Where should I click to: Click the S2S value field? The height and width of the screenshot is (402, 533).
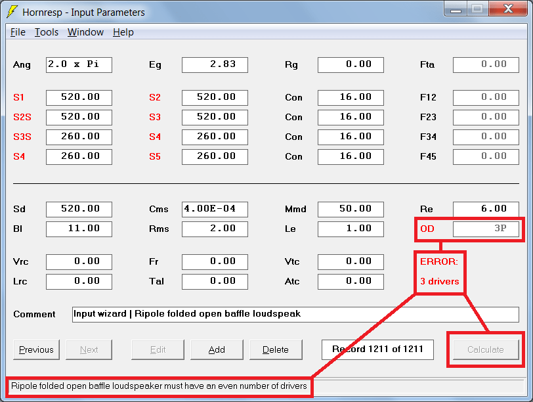tap(79, 118)
